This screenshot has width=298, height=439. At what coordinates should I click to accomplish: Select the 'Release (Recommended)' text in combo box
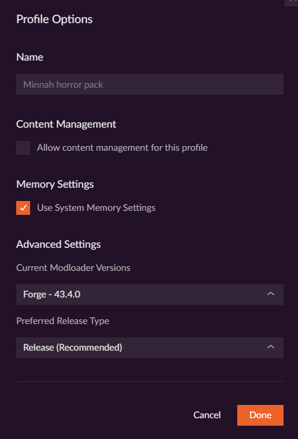click(x=72, y=348)
